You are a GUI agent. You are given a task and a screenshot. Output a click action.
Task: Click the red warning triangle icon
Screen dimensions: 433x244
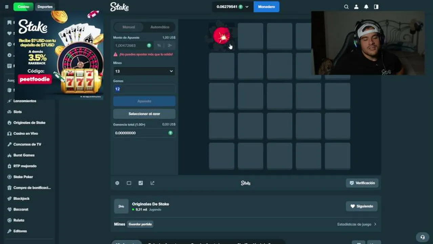[116, 54]
